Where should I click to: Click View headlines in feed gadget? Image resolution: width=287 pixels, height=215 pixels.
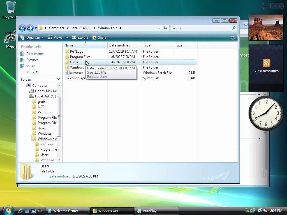(x=266, y=71)
